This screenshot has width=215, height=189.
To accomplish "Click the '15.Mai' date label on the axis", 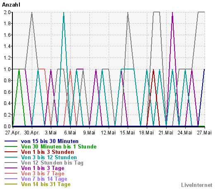I will tap(127, 133).
